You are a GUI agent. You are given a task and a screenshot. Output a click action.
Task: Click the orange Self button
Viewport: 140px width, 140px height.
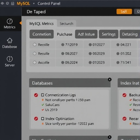(124, 11)
